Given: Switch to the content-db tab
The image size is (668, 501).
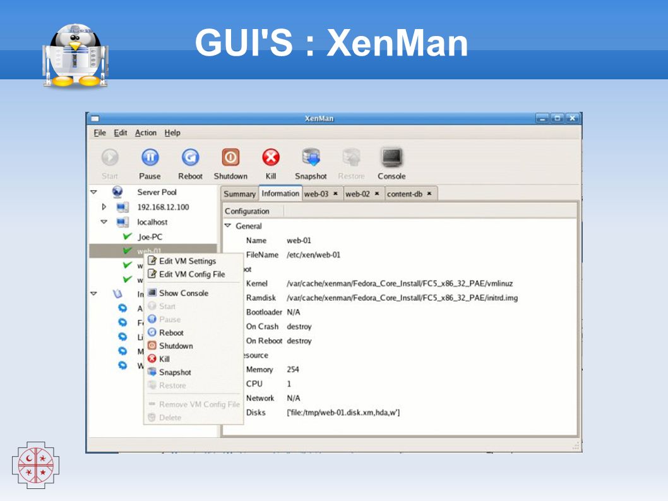Looking at the screenshot, I should tap(404, 193).
